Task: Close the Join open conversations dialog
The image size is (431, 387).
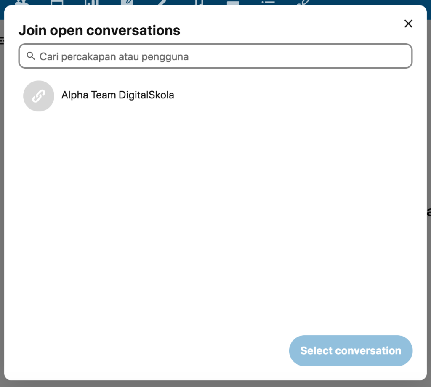Action: click(x=408, y=24)
